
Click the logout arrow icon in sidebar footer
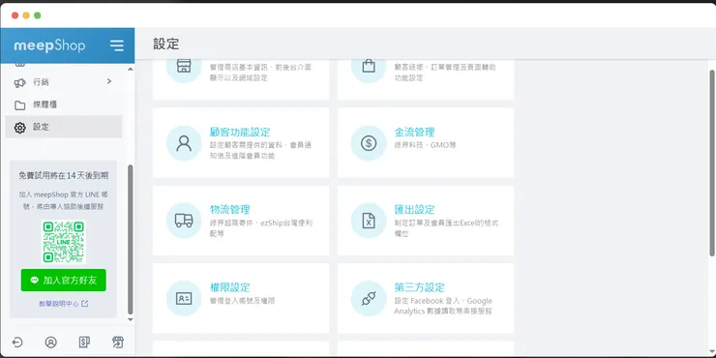point(16,342)
